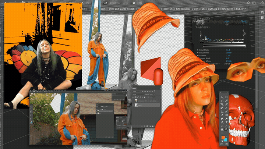Switch to the Layers tab
Screen dimensions: 265x149
tap(134, 88)
